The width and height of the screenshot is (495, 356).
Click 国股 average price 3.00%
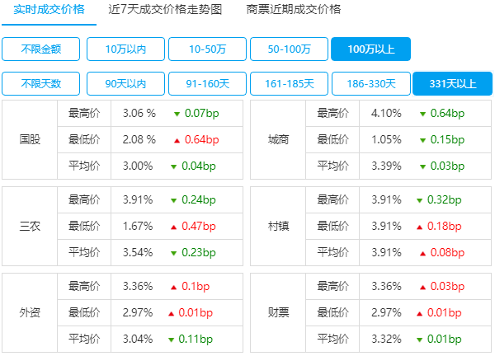138,166
